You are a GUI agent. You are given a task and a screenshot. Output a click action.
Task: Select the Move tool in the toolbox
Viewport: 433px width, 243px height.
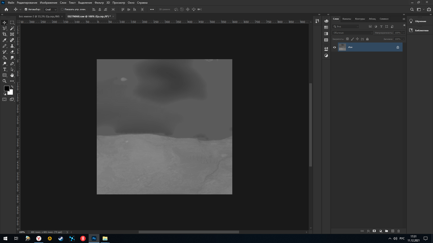(x=5, y=22)
